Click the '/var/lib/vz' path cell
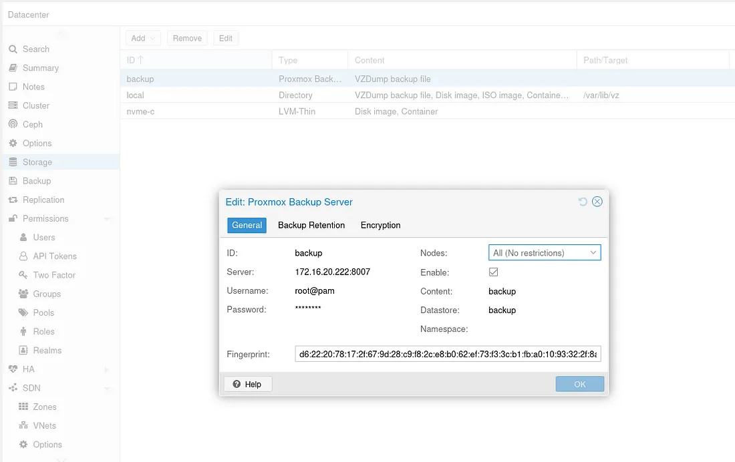Viewport: 735px width, 462px height. click(x=601, y=95)
